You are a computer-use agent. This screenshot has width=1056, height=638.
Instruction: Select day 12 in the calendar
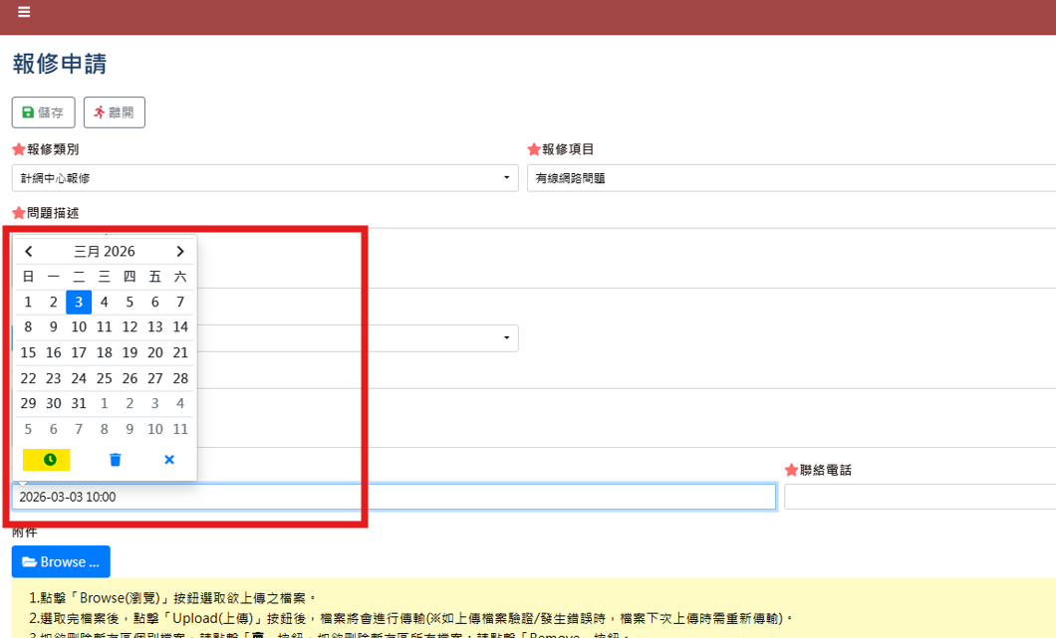tap(130, 326)
